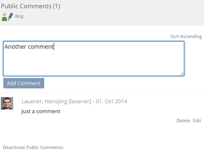Click the author name Lauener, Hansjörg
204x154 pixels.
pos(44,102)
